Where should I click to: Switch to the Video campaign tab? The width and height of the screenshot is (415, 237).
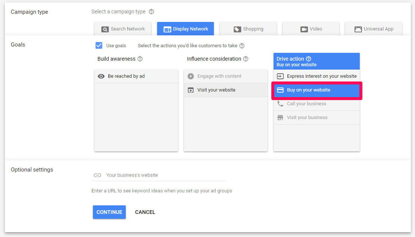311,29
